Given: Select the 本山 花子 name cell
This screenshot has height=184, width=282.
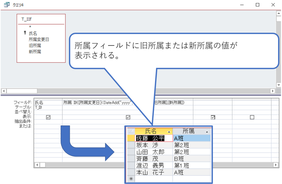Looking at the screenshot, I should 154,172.
